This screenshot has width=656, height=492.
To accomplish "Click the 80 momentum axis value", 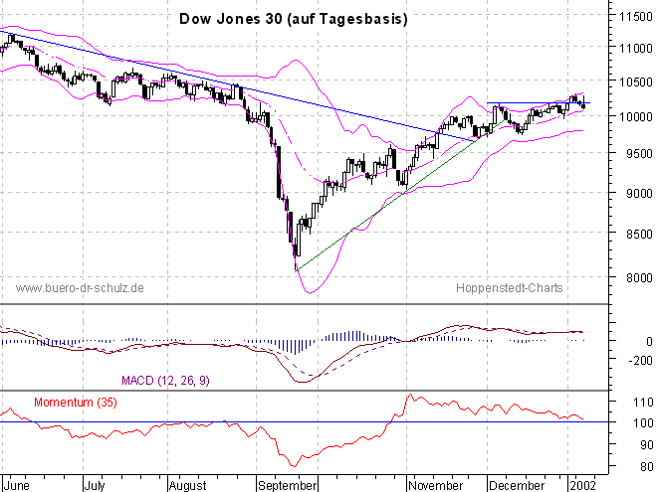I will coord(647,466).
